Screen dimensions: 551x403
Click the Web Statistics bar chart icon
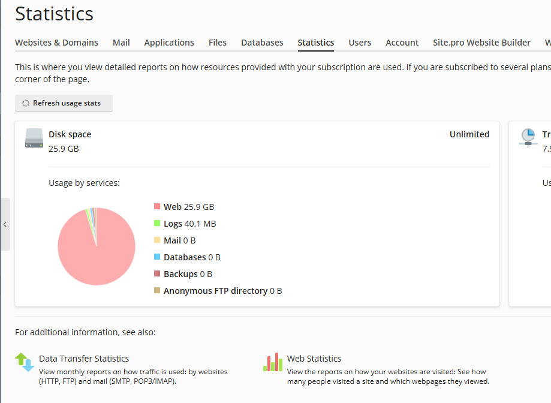[x=273, y=362]
